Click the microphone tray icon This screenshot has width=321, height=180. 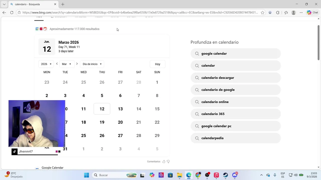point(275,175)
